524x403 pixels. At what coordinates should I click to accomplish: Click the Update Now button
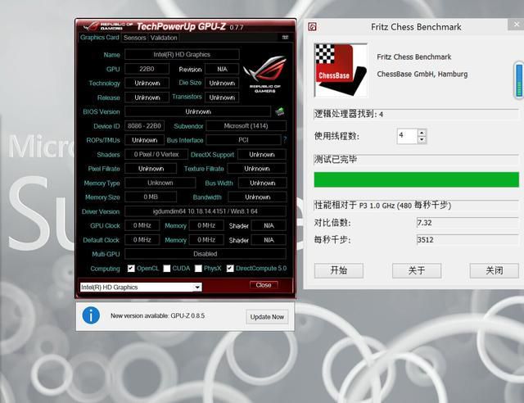(x=267, y=317)
